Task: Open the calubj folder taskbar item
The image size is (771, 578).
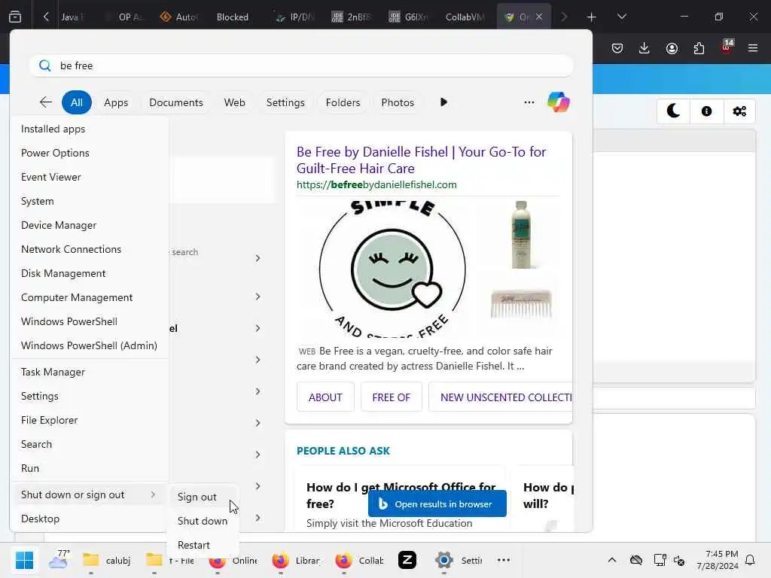Action: 106,560
